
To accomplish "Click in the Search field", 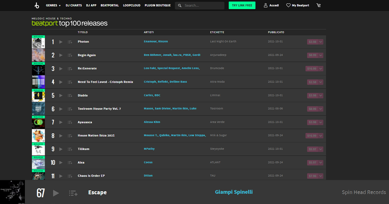I will tap(200, 6).
